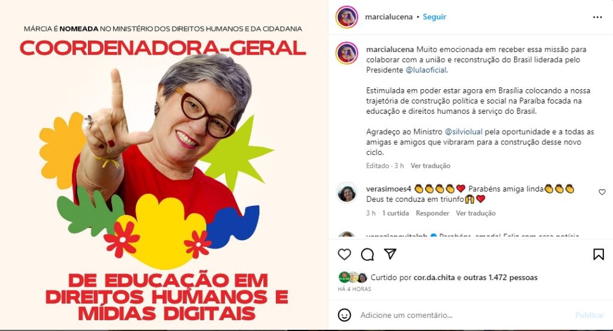Open the three-dot more options menu
This screenshot has height=331, width=613.
(597, 17)
